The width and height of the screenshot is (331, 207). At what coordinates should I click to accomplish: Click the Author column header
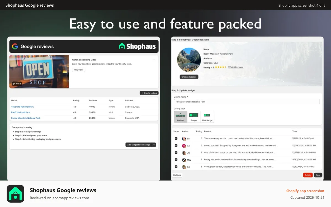point(185,131)
